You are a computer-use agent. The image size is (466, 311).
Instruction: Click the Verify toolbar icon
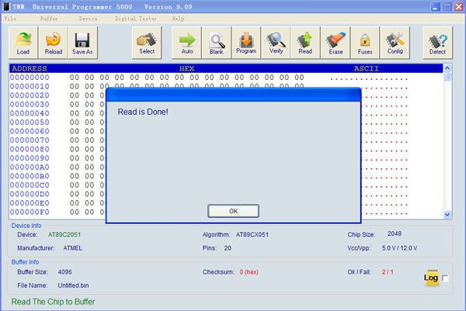276,42
